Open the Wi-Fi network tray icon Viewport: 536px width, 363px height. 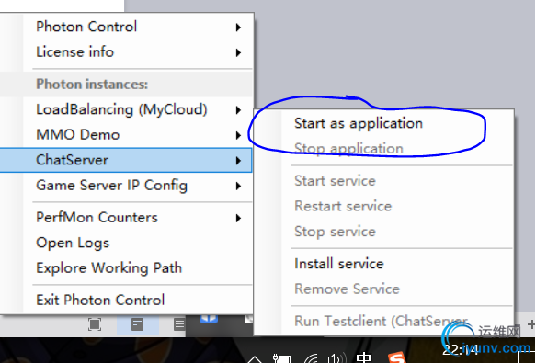(x=311, y=358)
